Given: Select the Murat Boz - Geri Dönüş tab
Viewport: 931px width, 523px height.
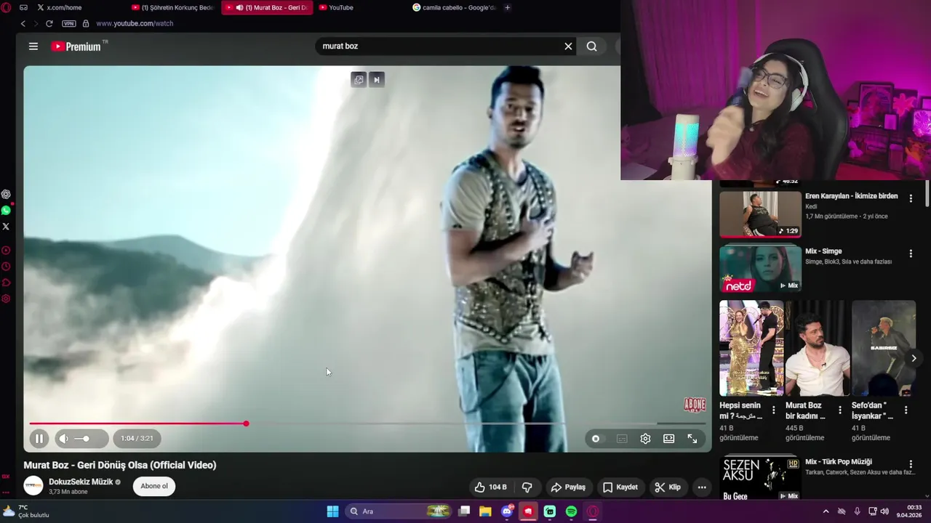Looking at the screenshot, I should [x=267, y=7].
